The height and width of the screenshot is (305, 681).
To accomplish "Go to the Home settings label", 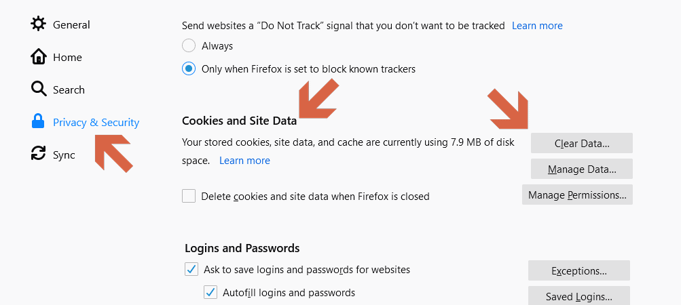I will tap(67, 58).
